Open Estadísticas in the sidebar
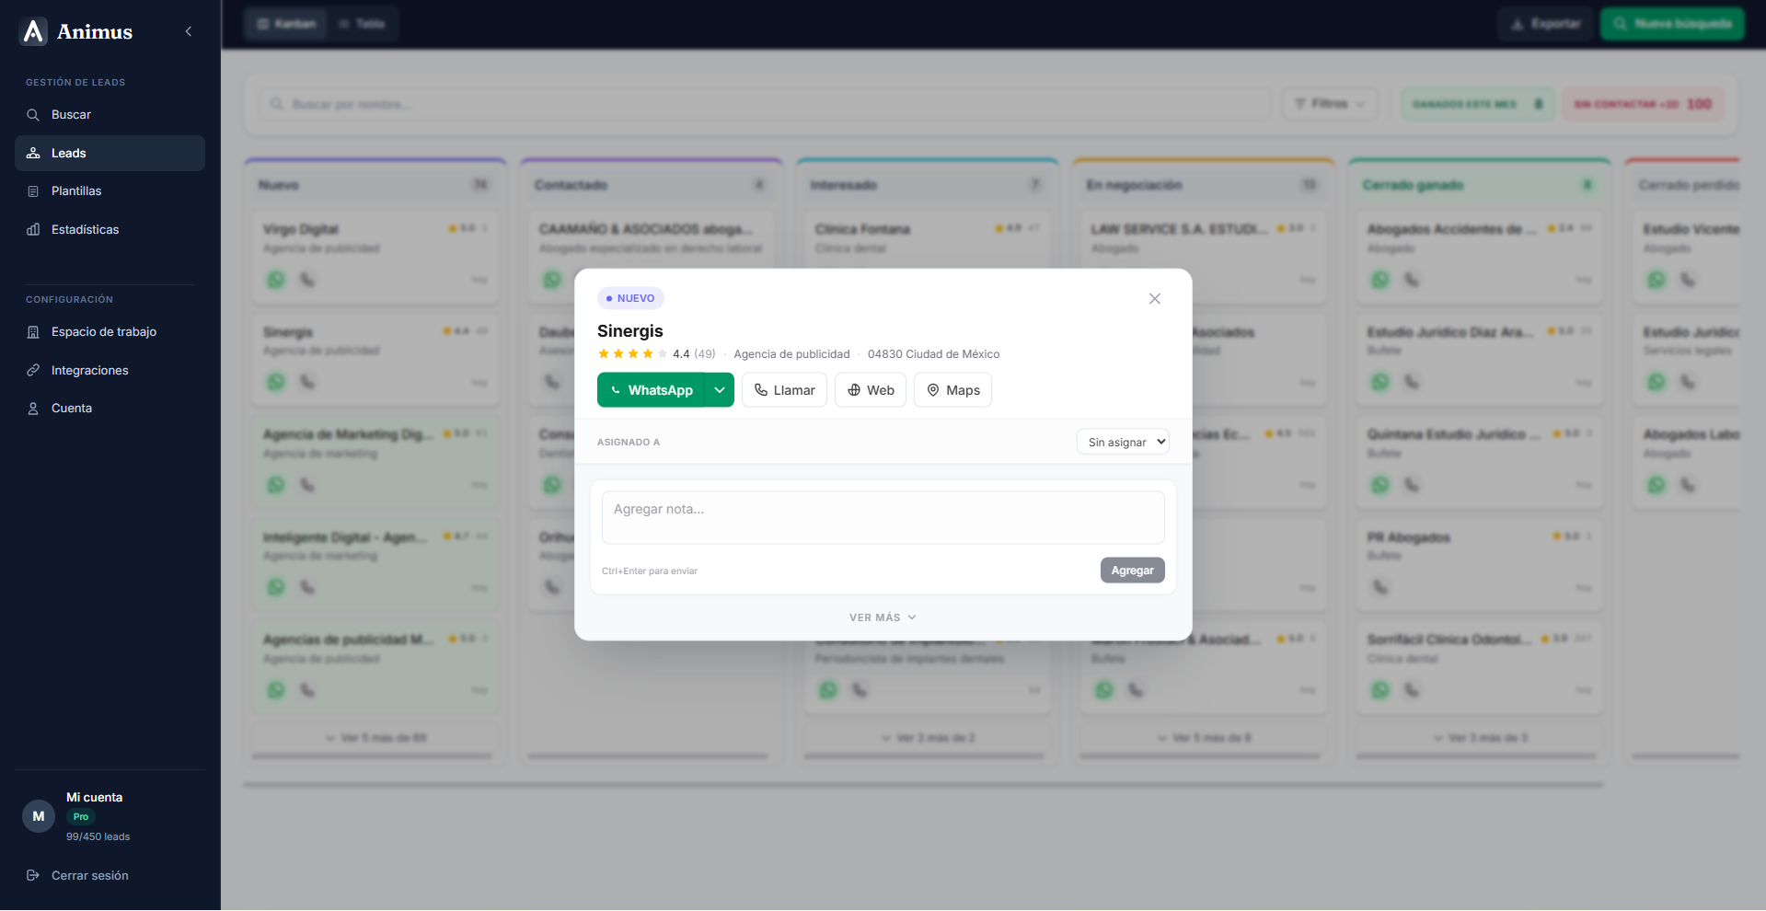The width and height of the screenshot is (1766, 911). pyautogui.click(x=110, y=229)
